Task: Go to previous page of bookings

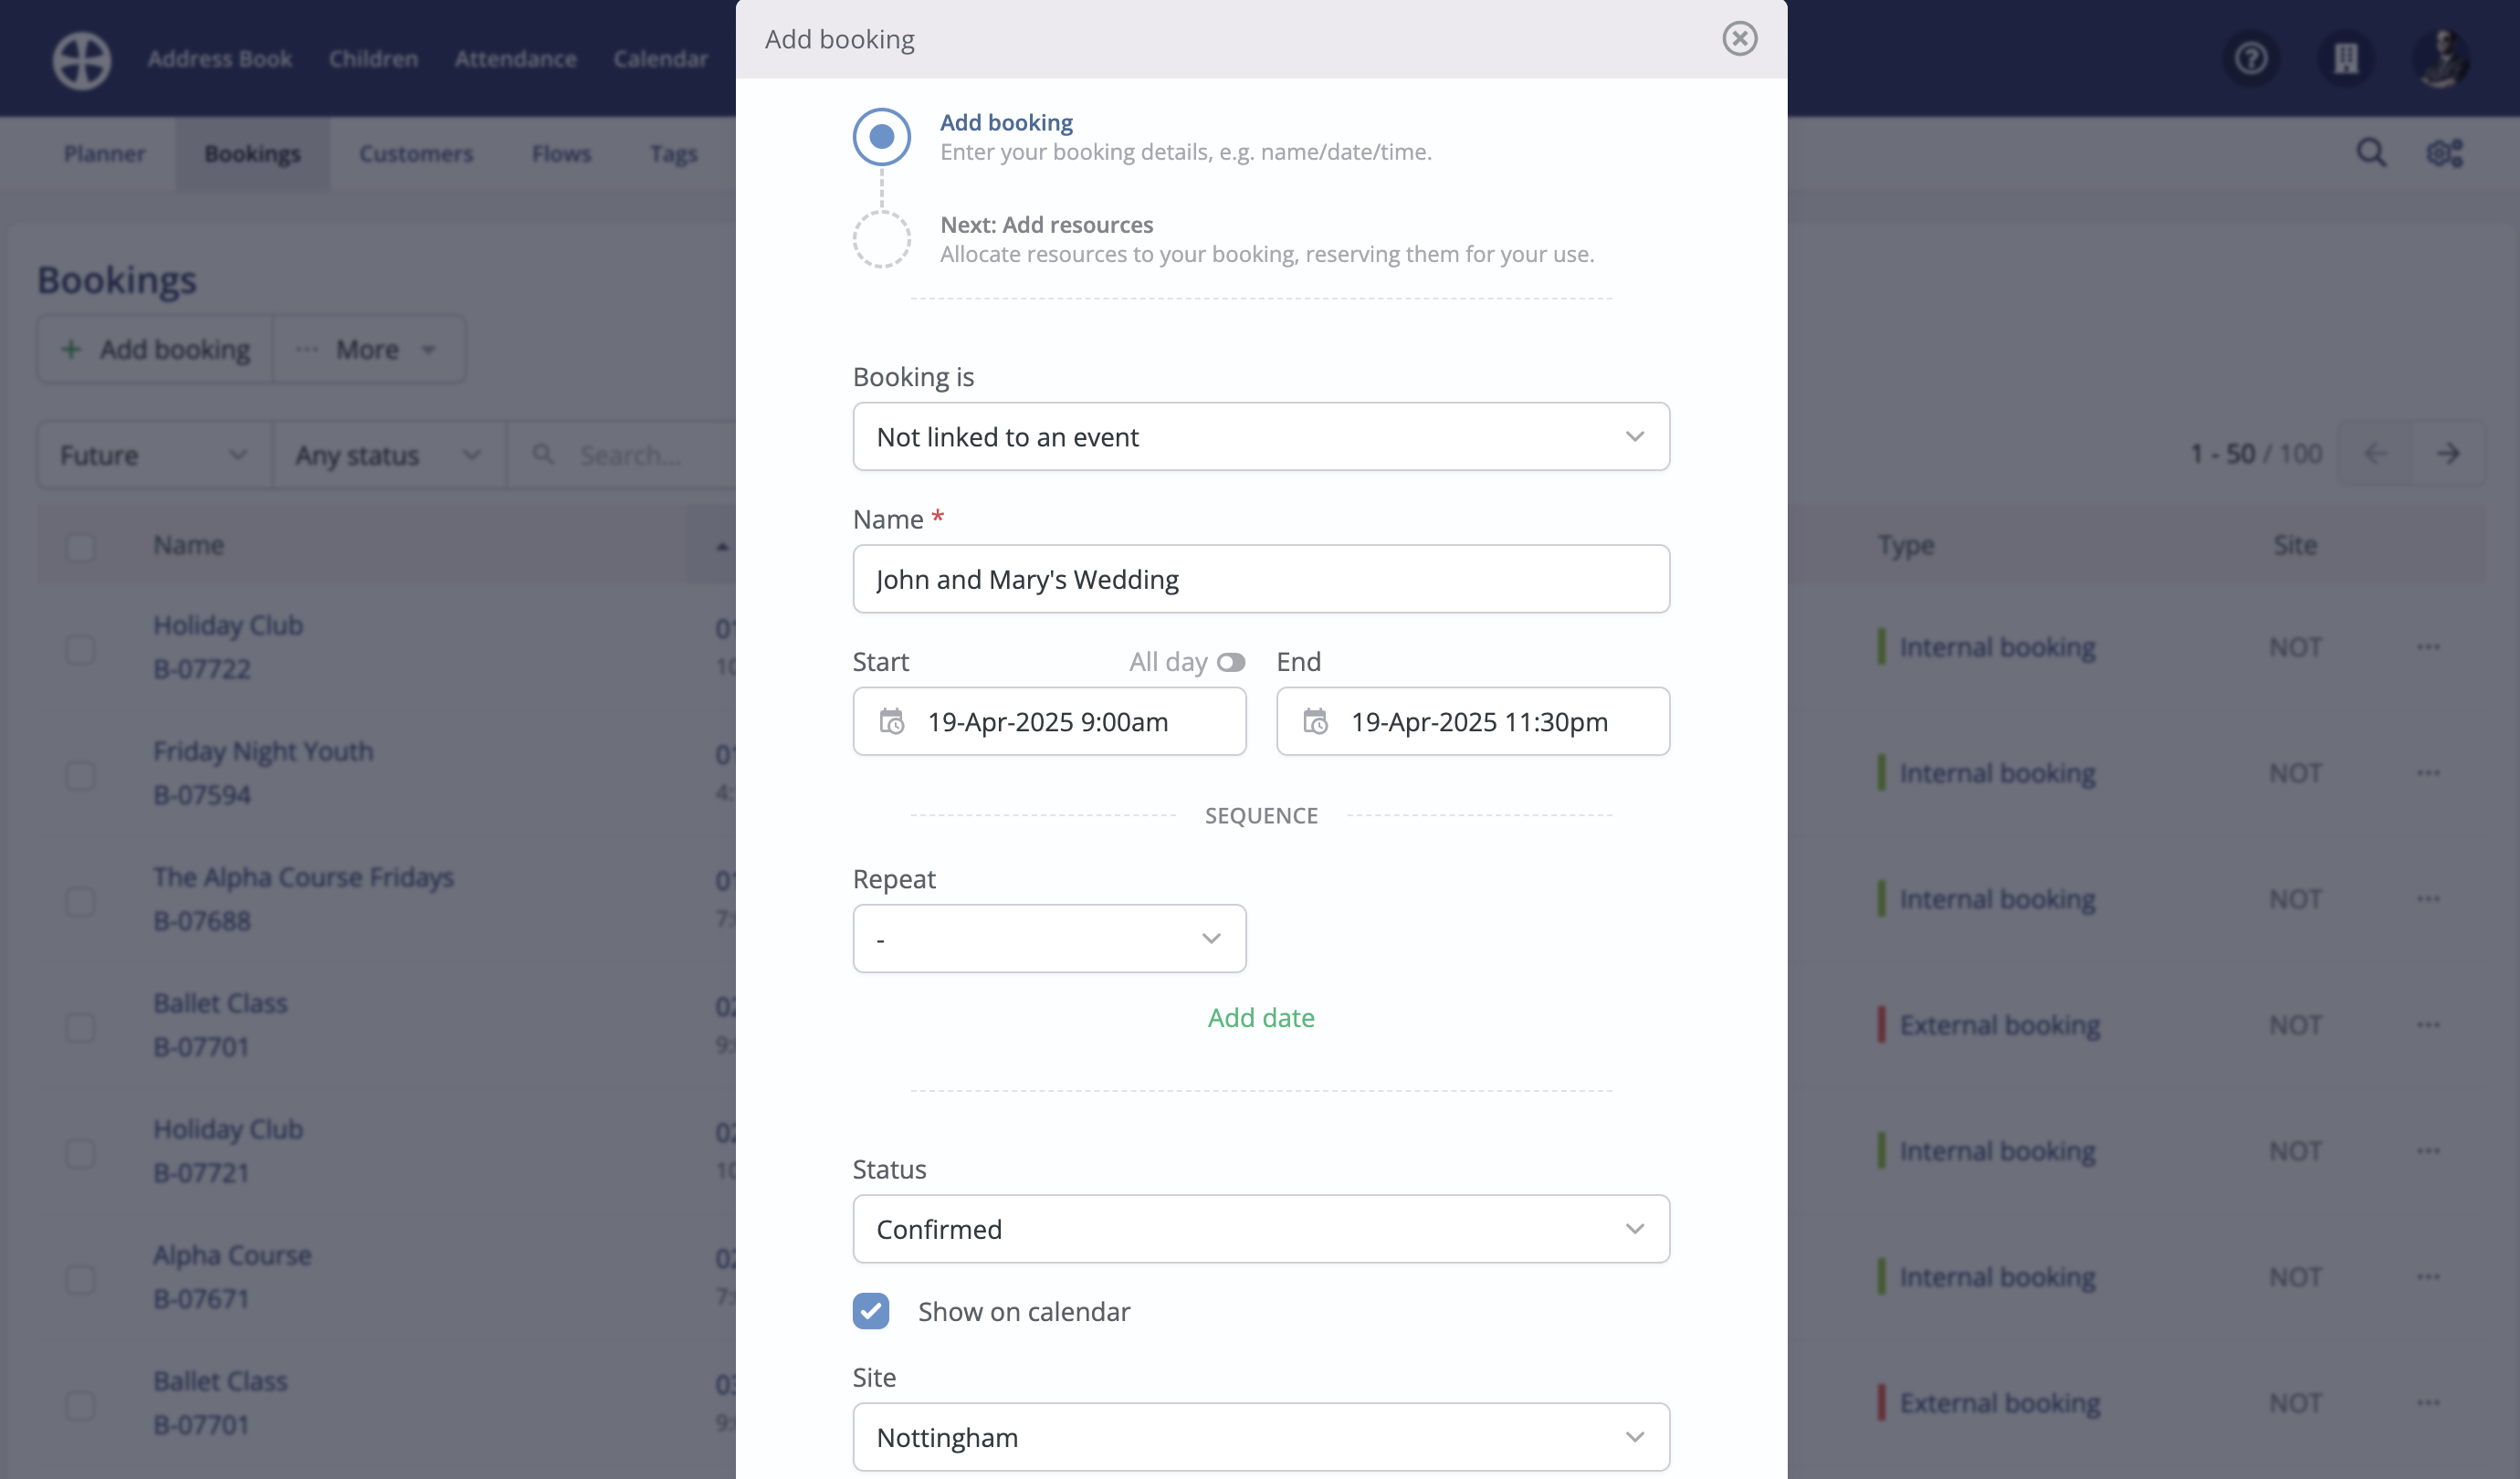Action: pos(2375,454)
